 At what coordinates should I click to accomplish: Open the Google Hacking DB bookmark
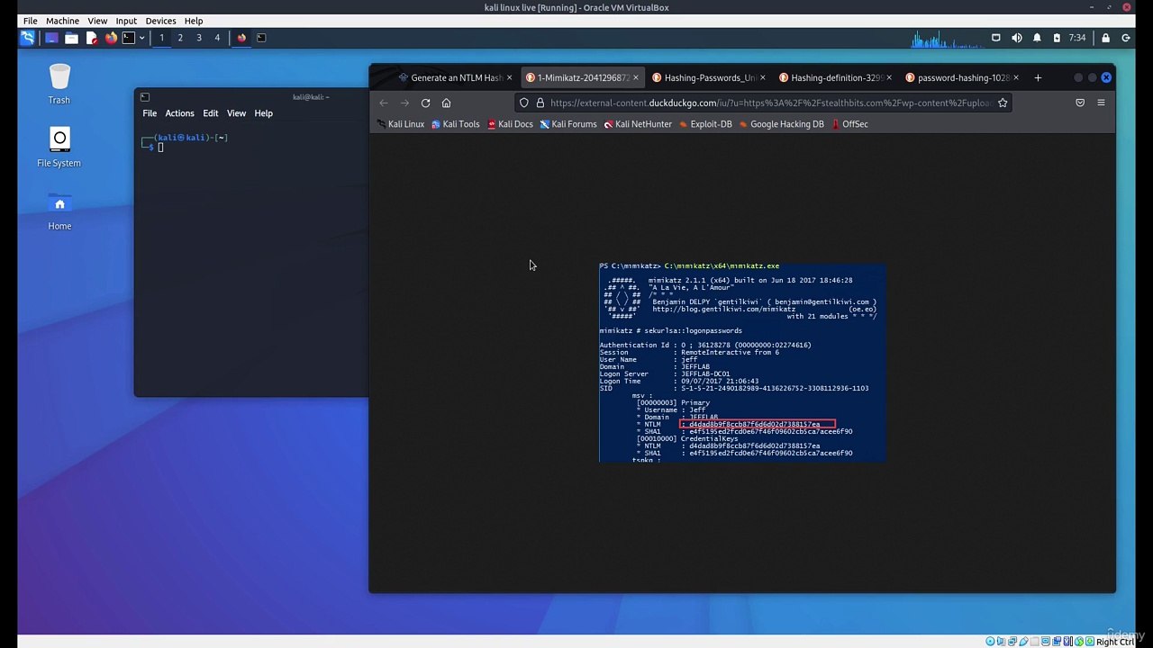pyautogui.click(x=781, y=124)
